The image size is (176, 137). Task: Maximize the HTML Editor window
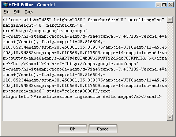click(x=164, y=5)
